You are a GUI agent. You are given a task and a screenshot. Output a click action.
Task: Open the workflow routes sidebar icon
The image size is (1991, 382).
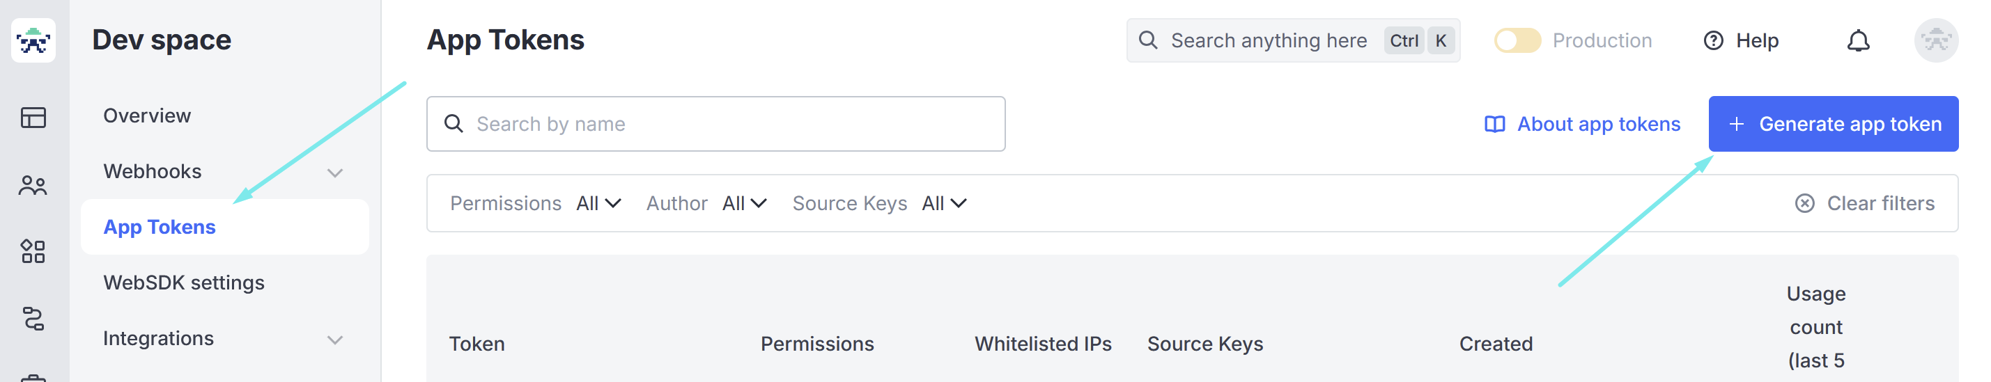pos(33,319)
